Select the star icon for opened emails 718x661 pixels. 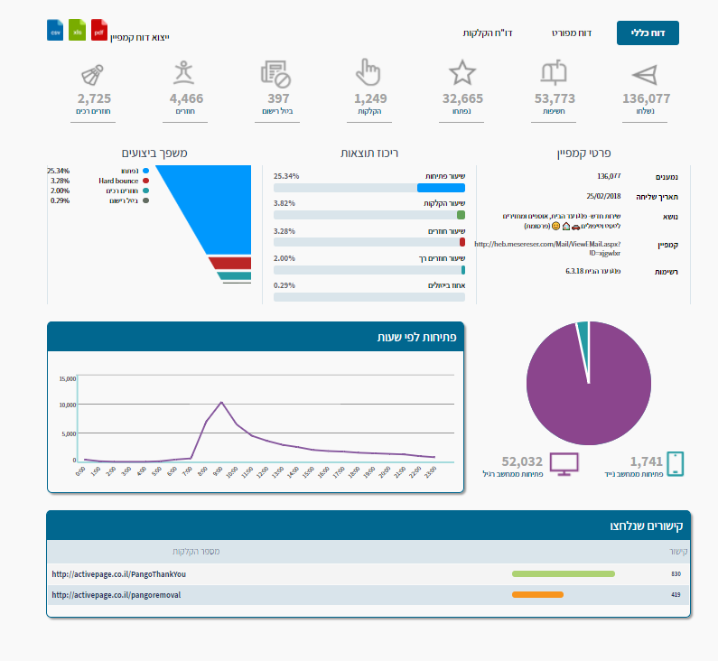pos(462,73)
